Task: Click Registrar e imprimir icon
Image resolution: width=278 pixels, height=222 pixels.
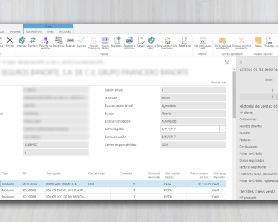Action: [130, 40]
